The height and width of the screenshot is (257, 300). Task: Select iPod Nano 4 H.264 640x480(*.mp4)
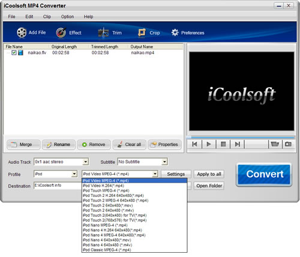tap(134, 230)
